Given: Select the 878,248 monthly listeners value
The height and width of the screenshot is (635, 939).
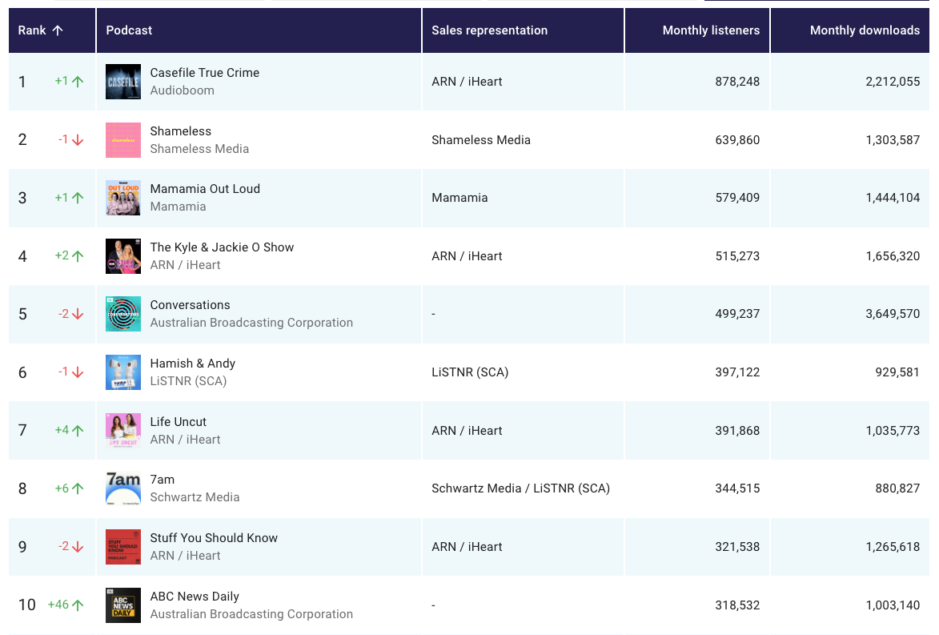Looking at the screenshot, I should (737, 82).
